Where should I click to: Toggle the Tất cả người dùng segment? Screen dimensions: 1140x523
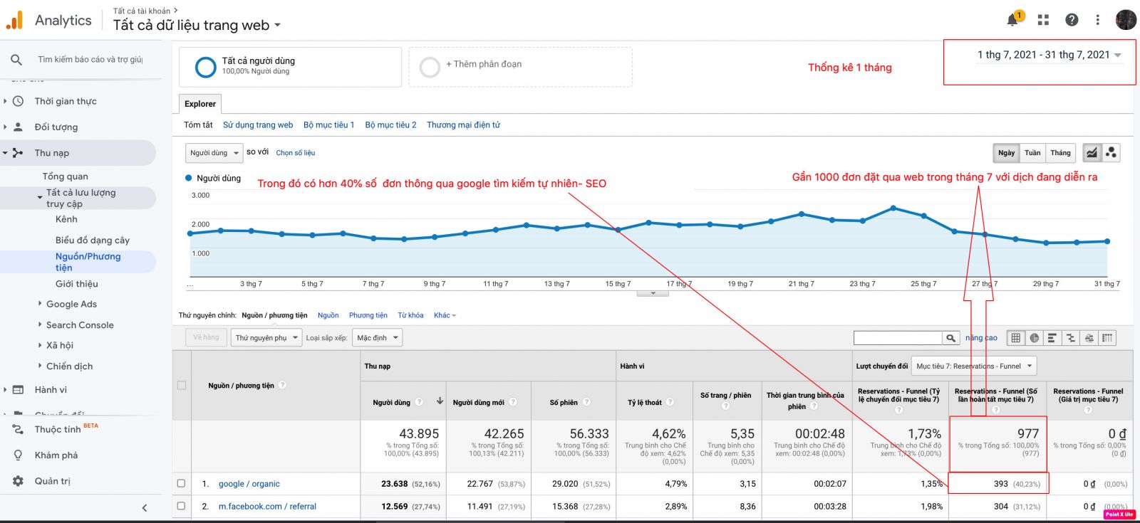(290, 67)
